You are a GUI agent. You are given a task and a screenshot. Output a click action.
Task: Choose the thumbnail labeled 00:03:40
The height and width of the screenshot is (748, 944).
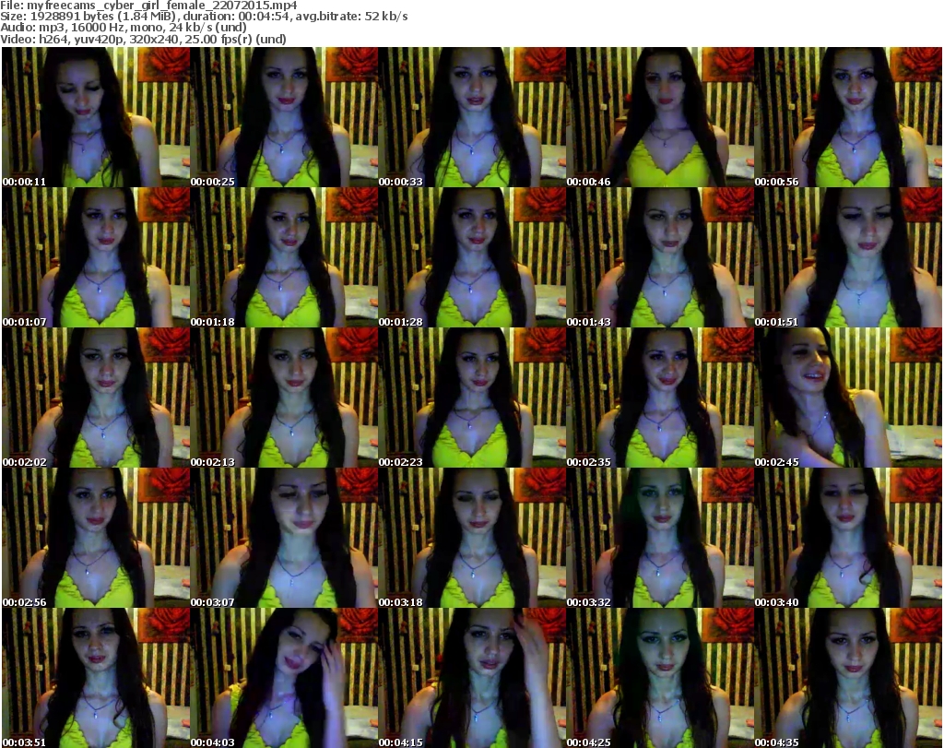(848, 538)
